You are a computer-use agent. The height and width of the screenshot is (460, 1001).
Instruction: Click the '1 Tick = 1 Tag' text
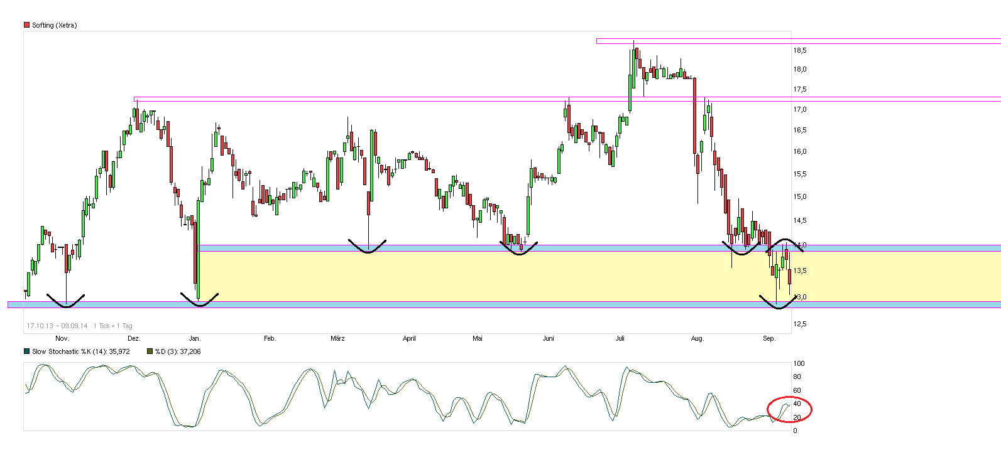[112, 326]
